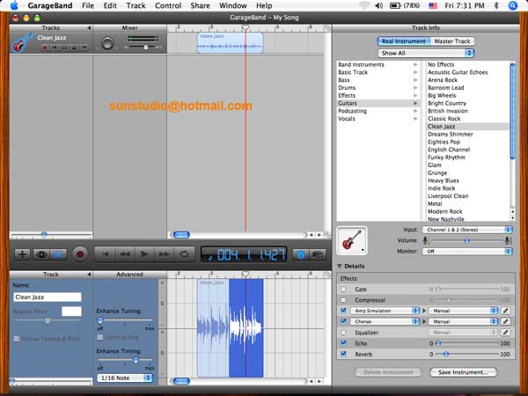Click Save Instrument button
528x396 pixels.
(464, 372)
